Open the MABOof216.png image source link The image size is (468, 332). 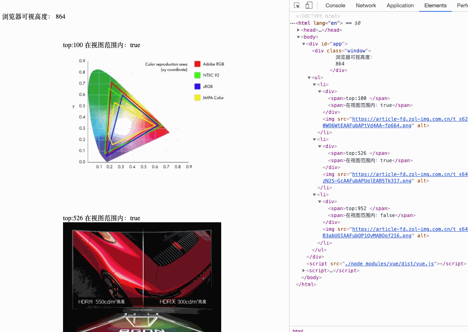click(367, 236)
